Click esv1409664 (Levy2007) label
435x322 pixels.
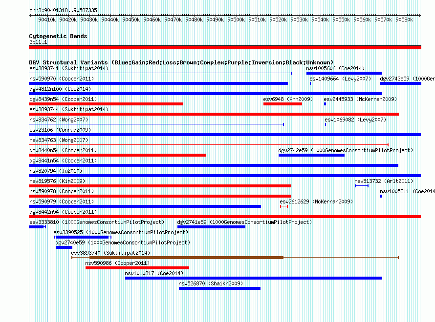click(x=340, y=79)
